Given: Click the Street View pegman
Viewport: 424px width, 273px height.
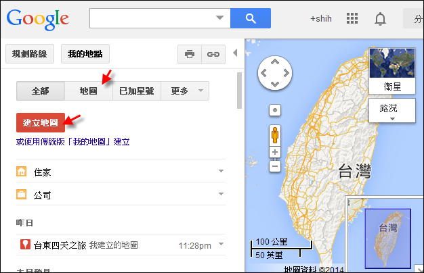Looking at the screenshot, I should click(275, 135).
